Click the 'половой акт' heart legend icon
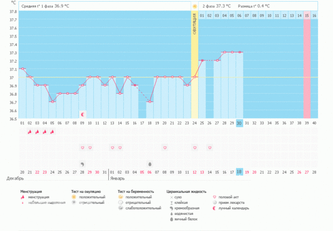This screenshot has height=231, width=333. (215, 197)
